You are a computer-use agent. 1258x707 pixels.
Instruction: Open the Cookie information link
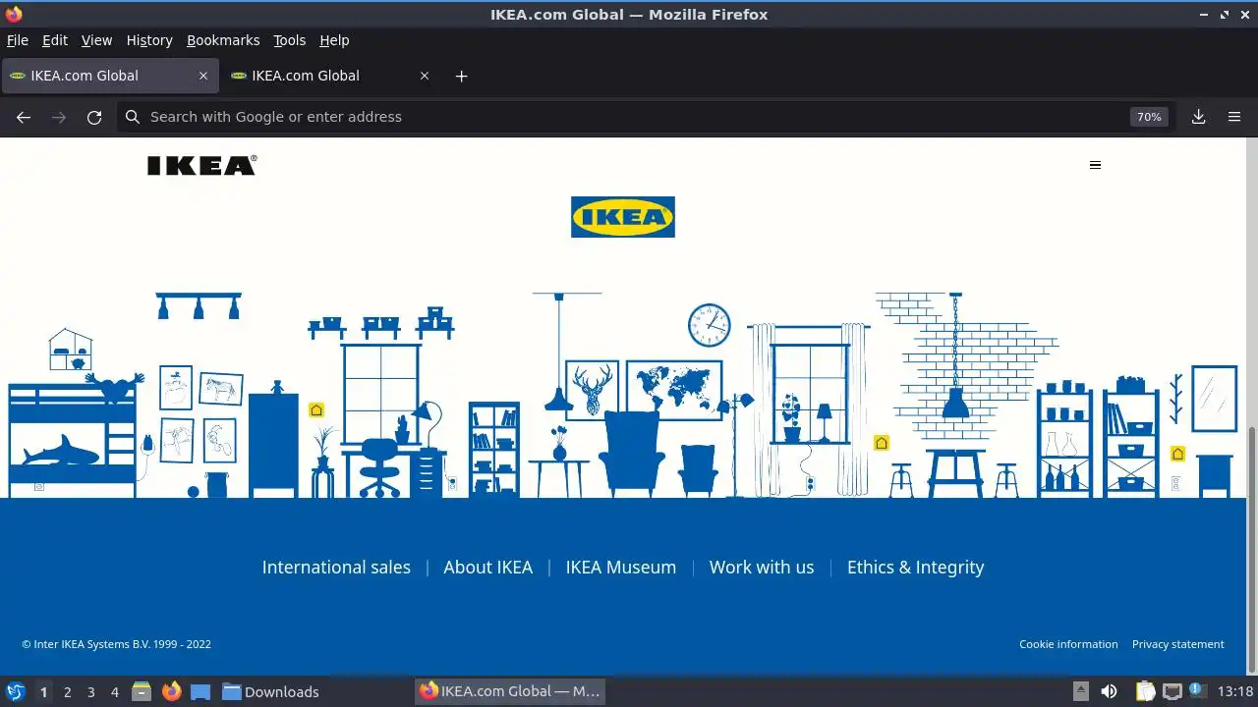click(x=1068, y=644)
